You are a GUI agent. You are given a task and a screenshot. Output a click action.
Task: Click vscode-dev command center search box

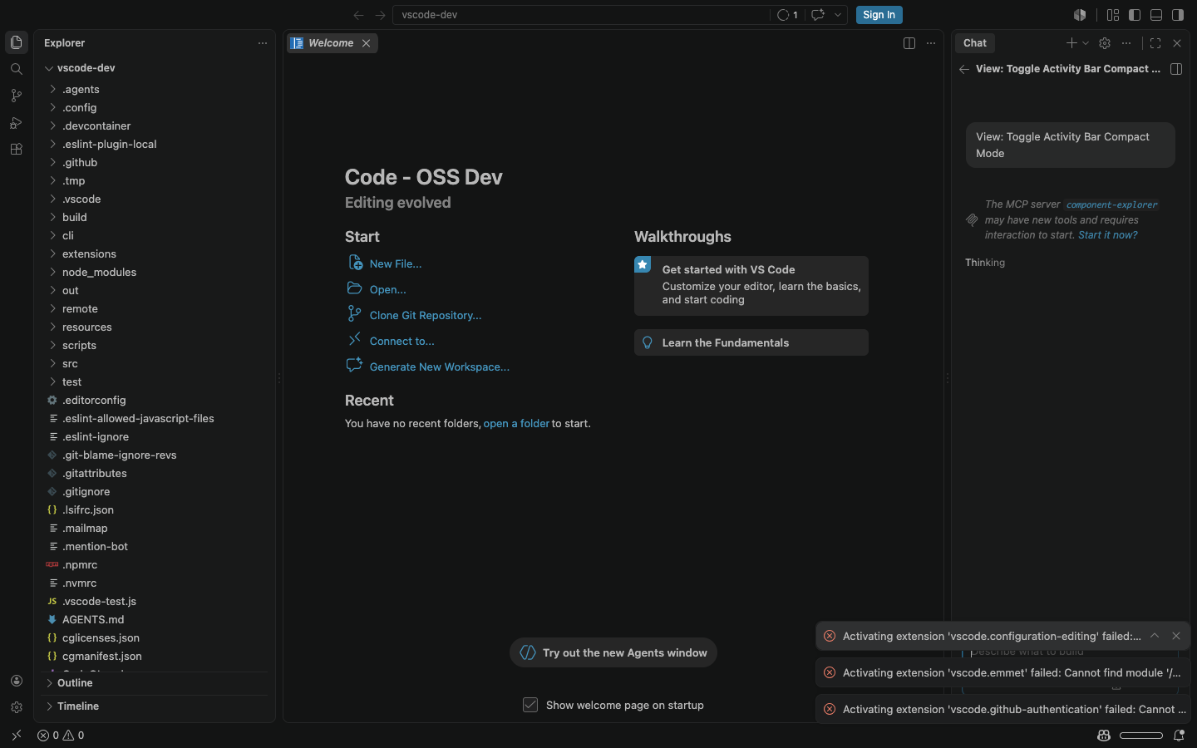pyautogui.click(x=581, y=15)
